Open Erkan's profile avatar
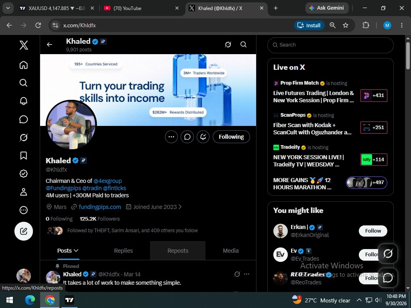 [281, 231]
